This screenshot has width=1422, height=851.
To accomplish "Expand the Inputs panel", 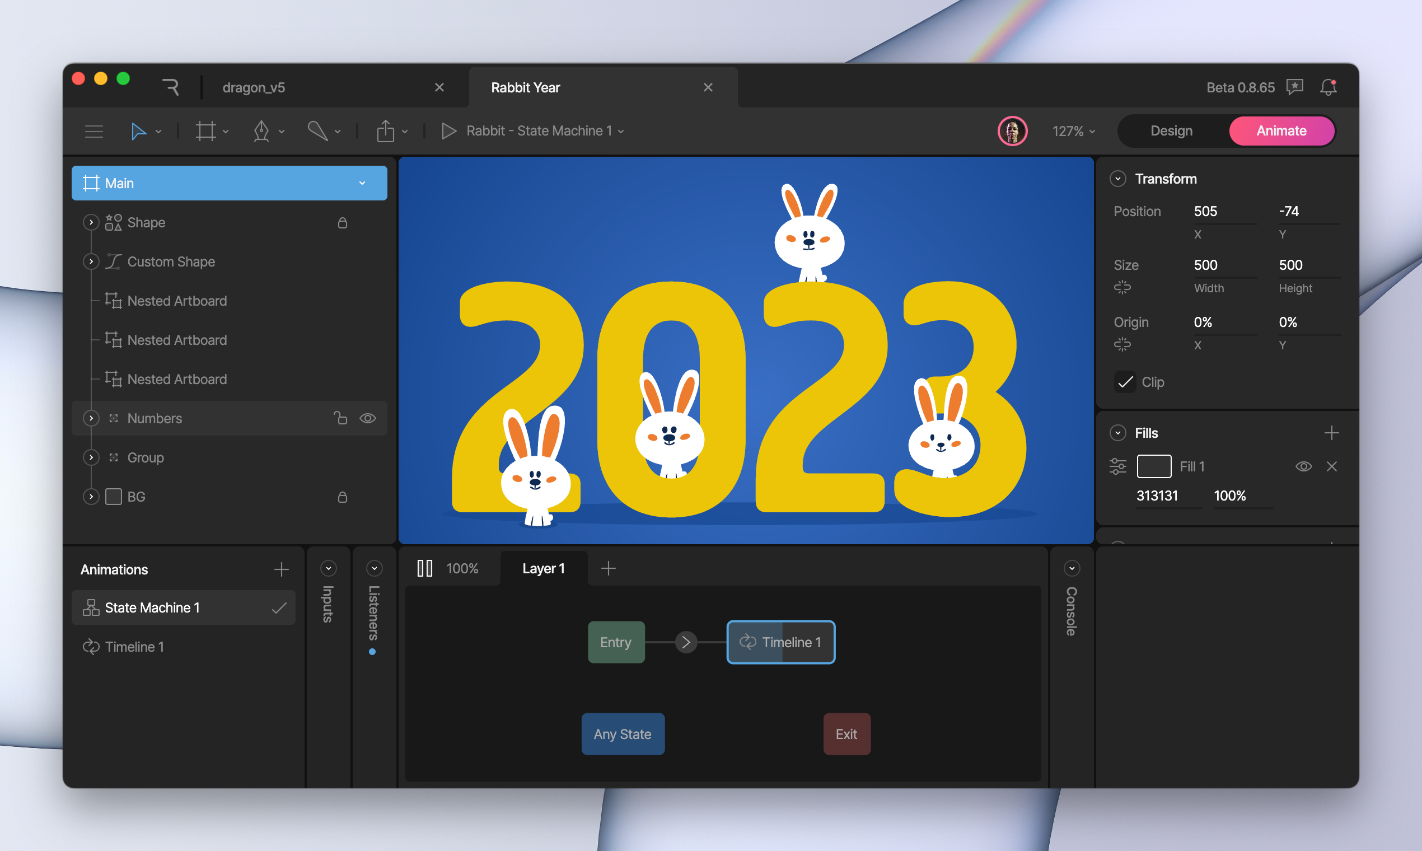I will 328,568.
